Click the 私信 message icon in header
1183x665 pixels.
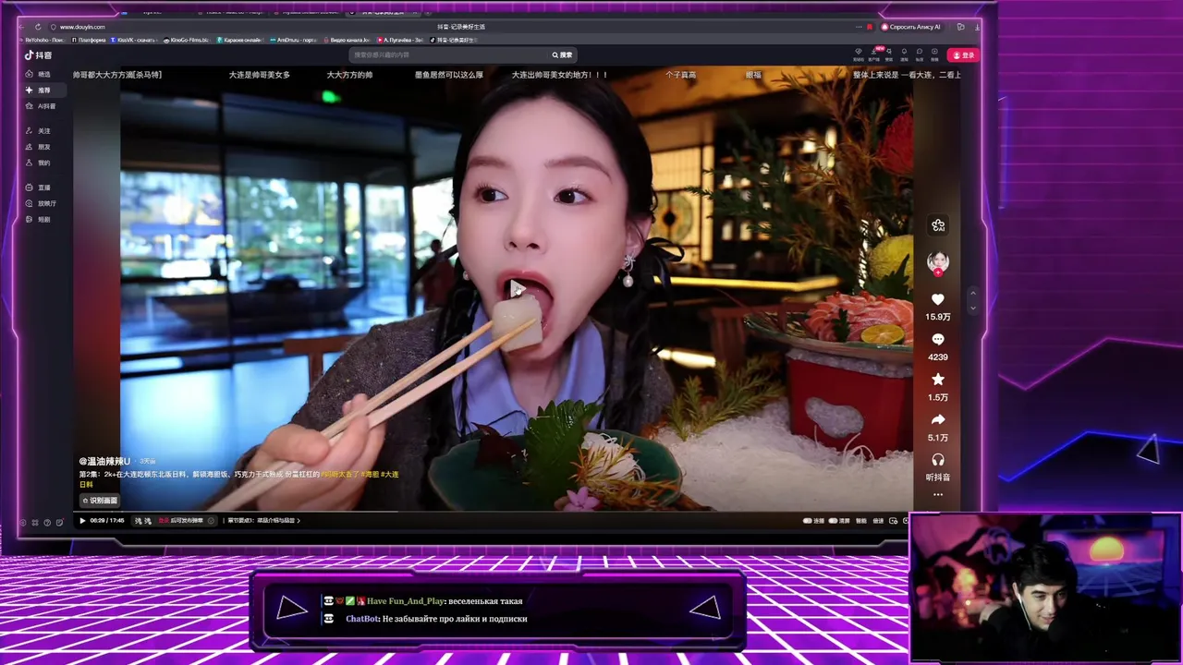pos(920,52)
